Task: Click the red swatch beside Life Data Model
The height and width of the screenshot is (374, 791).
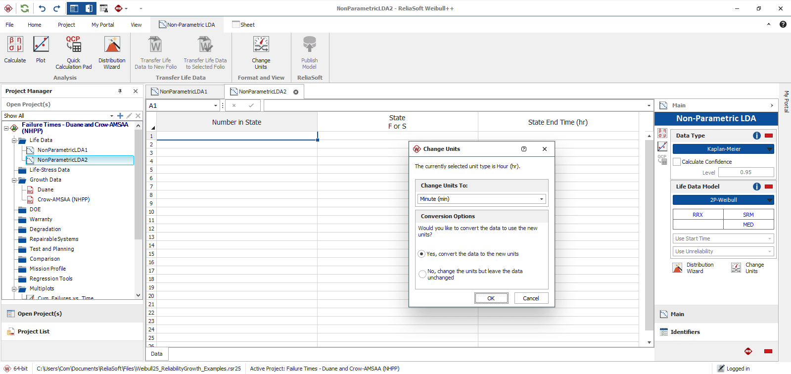Action: point(769,187)
